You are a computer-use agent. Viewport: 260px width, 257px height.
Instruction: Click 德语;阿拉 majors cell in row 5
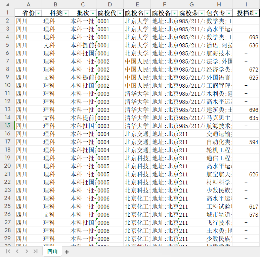[219, 45]
